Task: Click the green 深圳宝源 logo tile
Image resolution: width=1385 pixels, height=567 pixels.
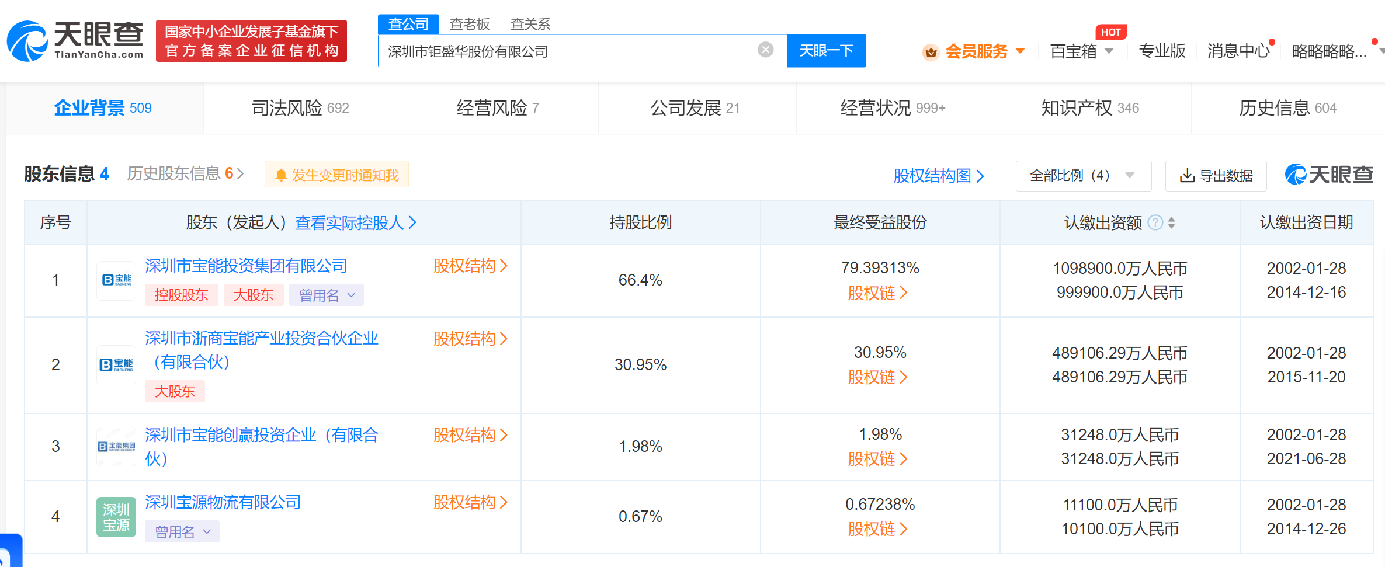Action: pyautogui.click(x=116, y=517)
